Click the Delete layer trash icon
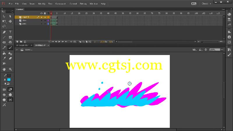233x131 pixels. 25,42
